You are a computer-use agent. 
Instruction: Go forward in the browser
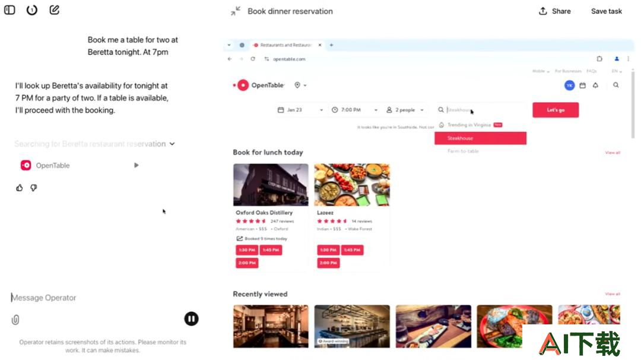241,59
